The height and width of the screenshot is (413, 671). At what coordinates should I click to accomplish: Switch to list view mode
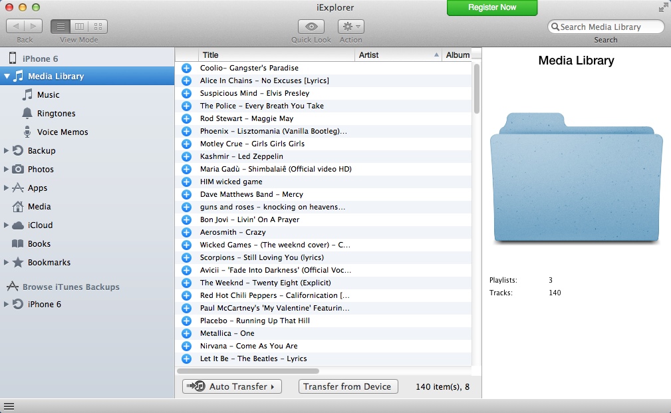point(61,27)
